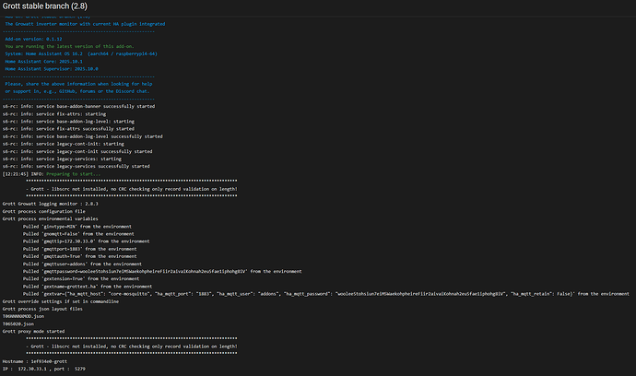Image resolution: width=636 pixels, height=376 pixels.
Task: Click the gmqttip pulled from environment line
Action: pos(86,241)
